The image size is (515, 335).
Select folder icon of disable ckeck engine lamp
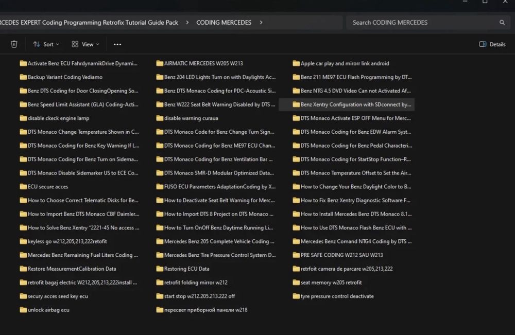click(x=23, y=118)
